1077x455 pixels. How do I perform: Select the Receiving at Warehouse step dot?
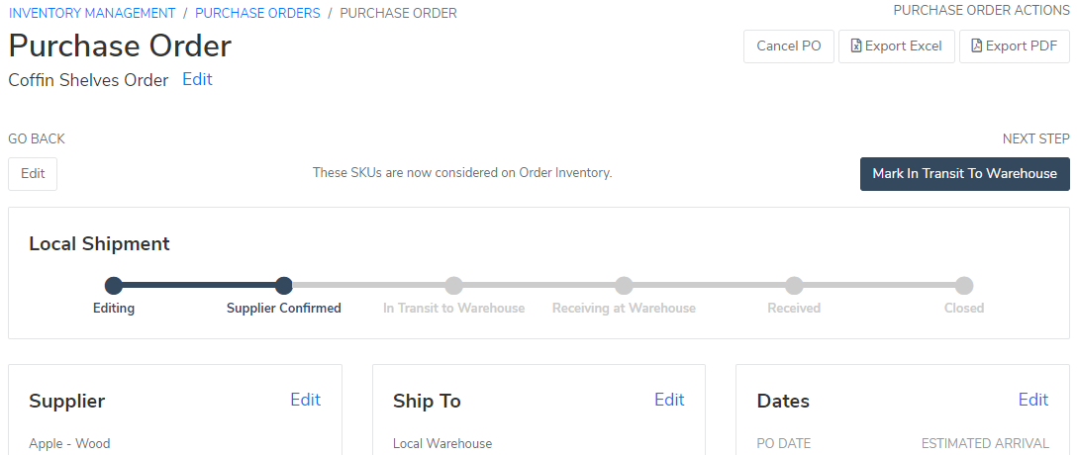pyautogui.click(x=624, y=286)
